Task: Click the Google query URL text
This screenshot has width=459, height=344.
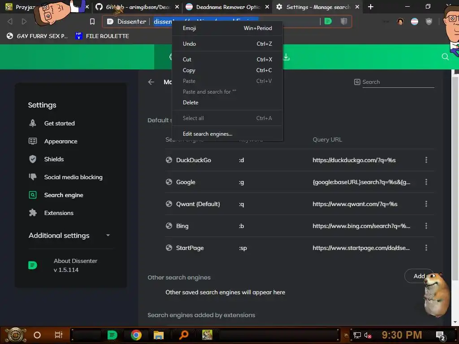Action: pos(361,182)
